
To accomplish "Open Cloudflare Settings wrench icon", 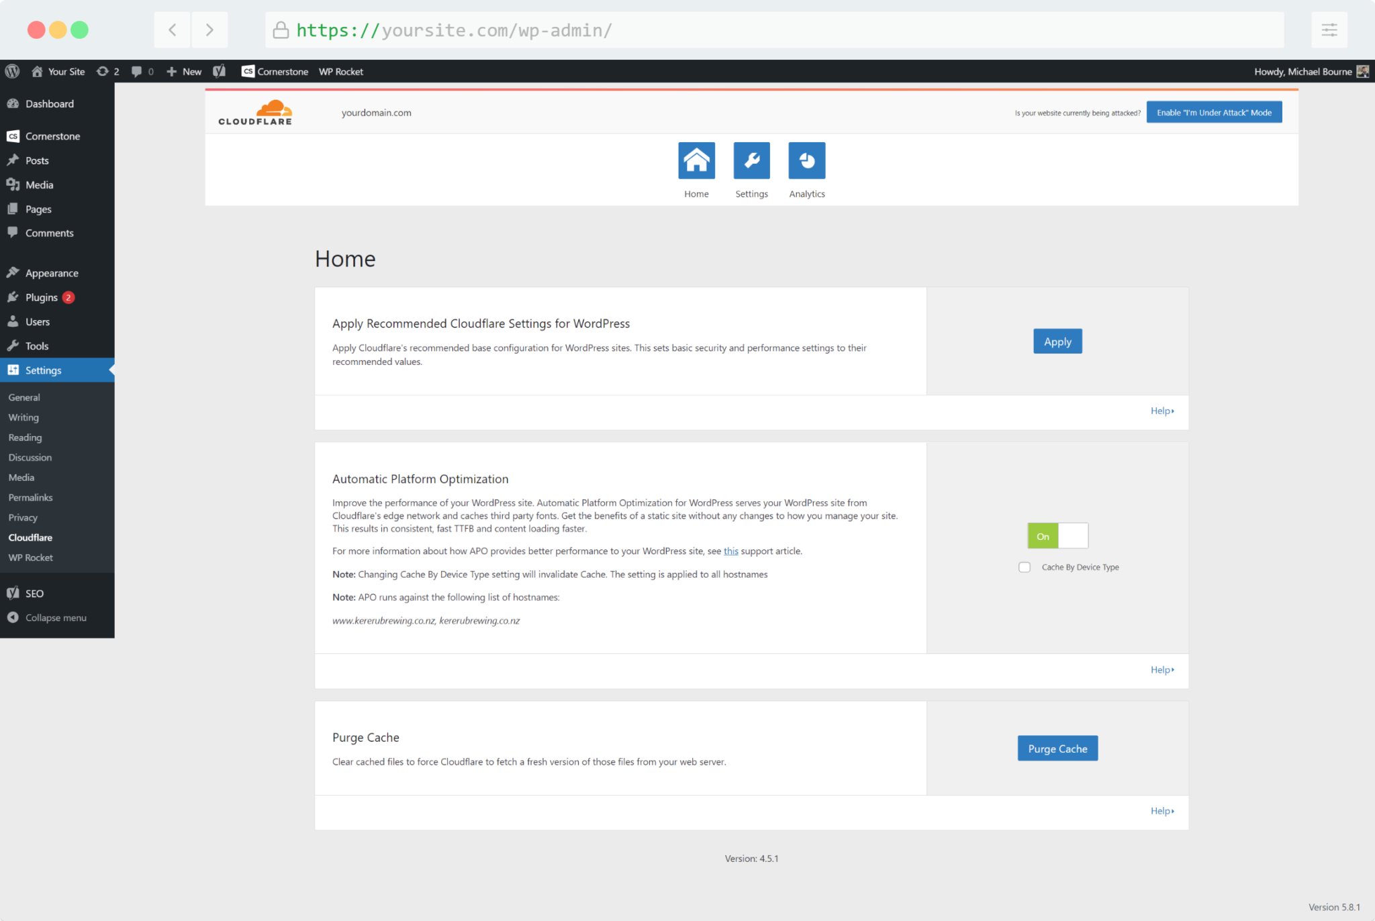I will click(x=751, y=160).
